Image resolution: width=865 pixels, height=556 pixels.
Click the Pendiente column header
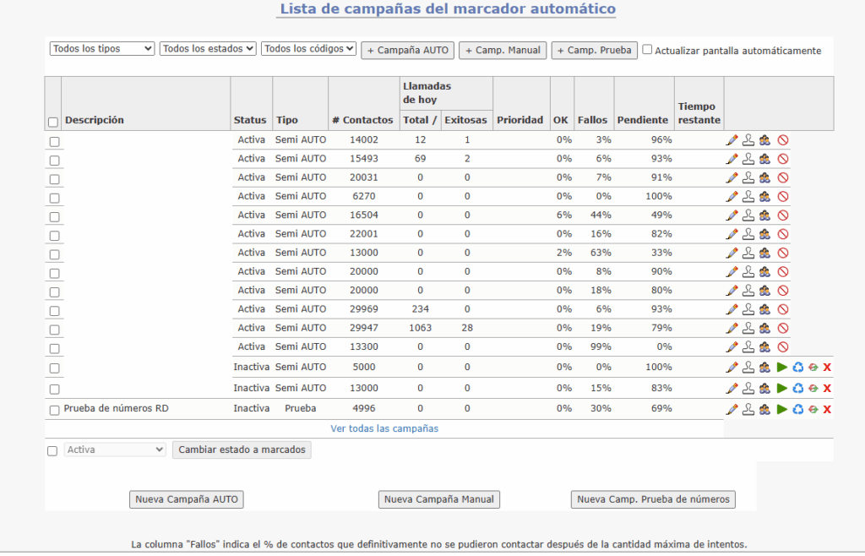(642, 120)
